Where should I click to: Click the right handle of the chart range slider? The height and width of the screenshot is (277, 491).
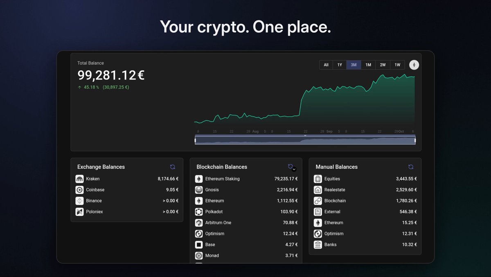[415, 141]
